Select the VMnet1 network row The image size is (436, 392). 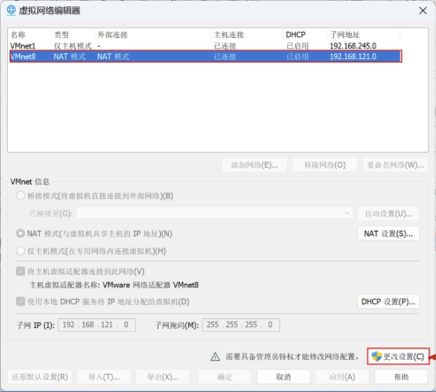click(x=205, y=46)
